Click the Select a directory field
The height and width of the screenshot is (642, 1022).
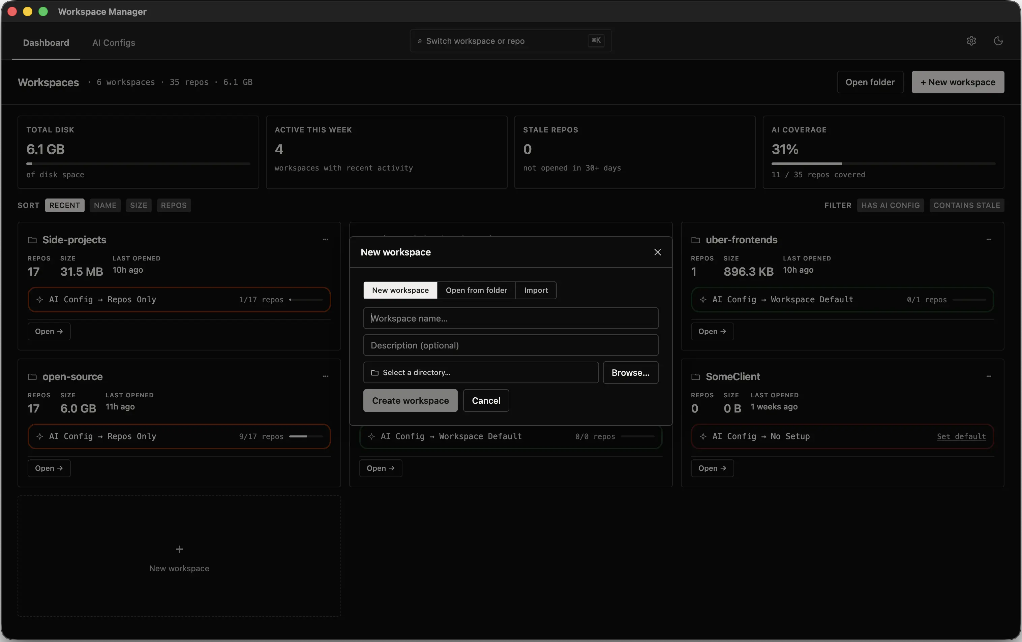[x=481, y=372]
